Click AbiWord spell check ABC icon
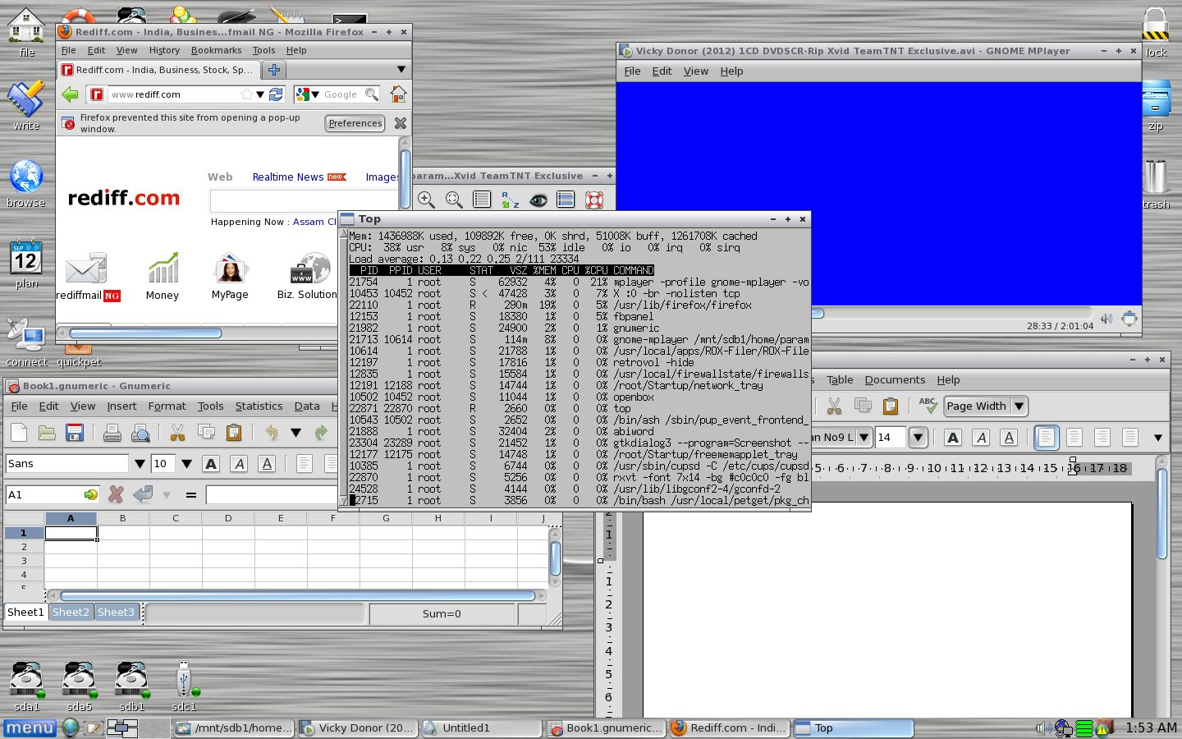The width and height of the screenshot is (1182, 739). [928, 405]
